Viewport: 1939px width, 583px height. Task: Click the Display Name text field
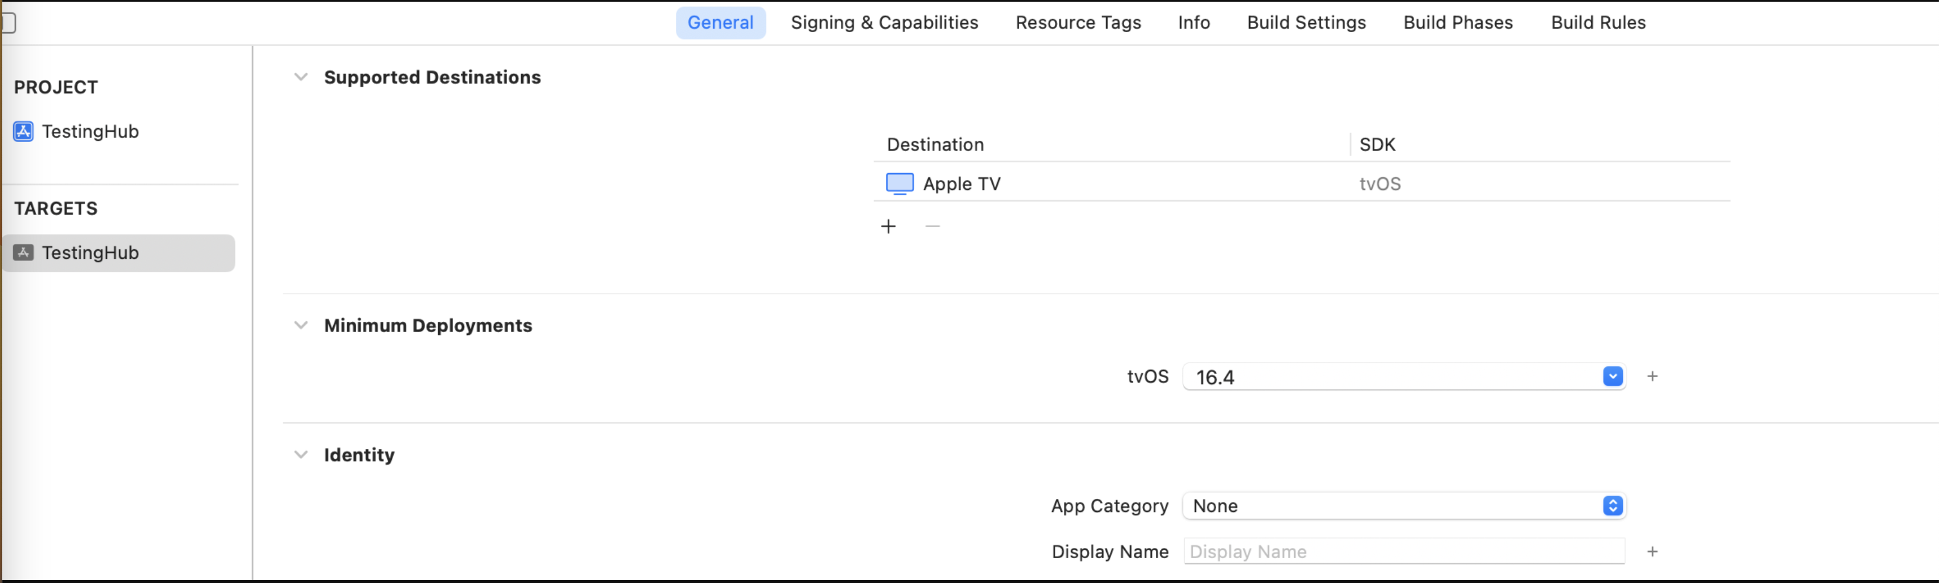click(1404, 551)
